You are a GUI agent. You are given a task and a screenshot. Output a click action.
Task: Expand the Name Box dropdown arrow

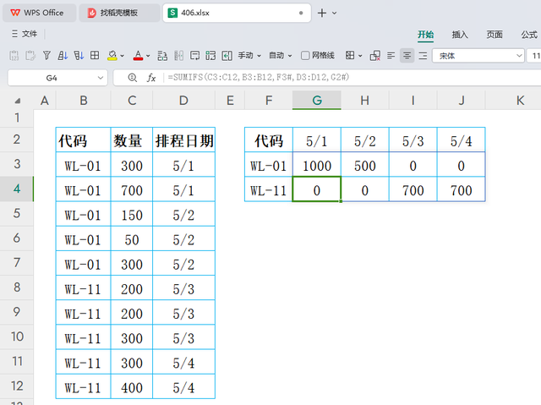pos(100,78)
